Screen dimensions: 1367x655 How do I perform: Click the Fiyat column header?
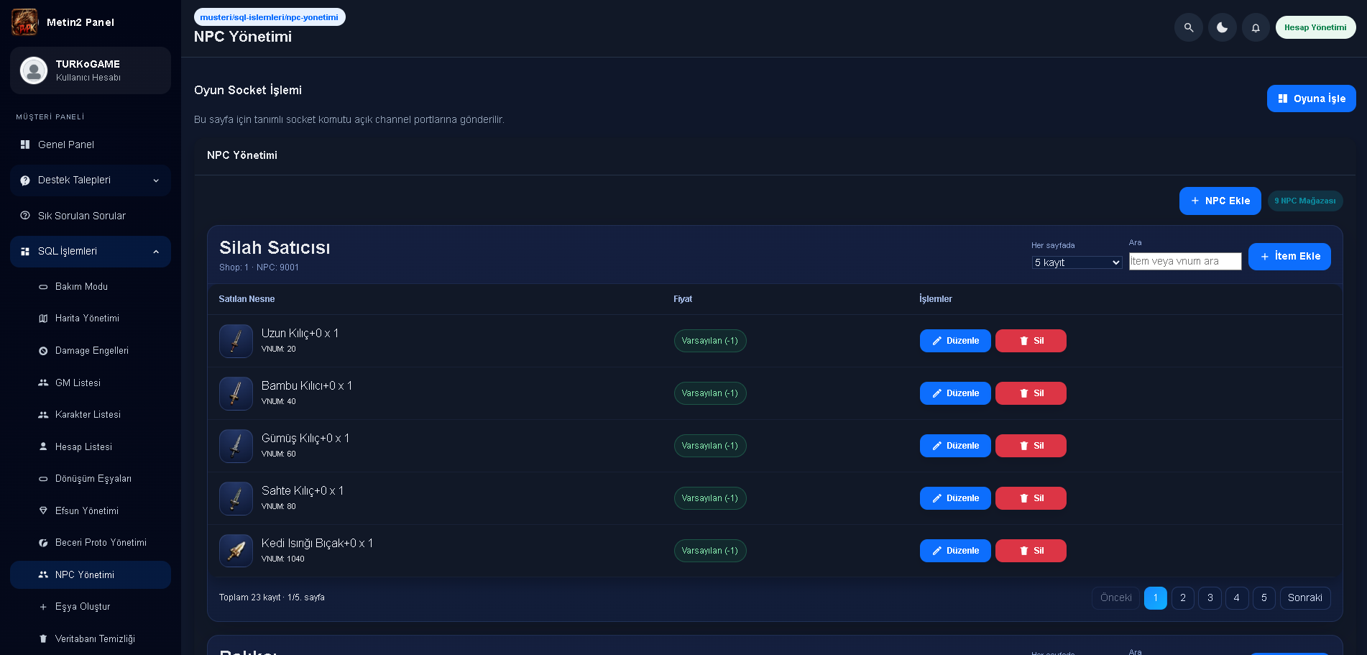tap(683, 299)
